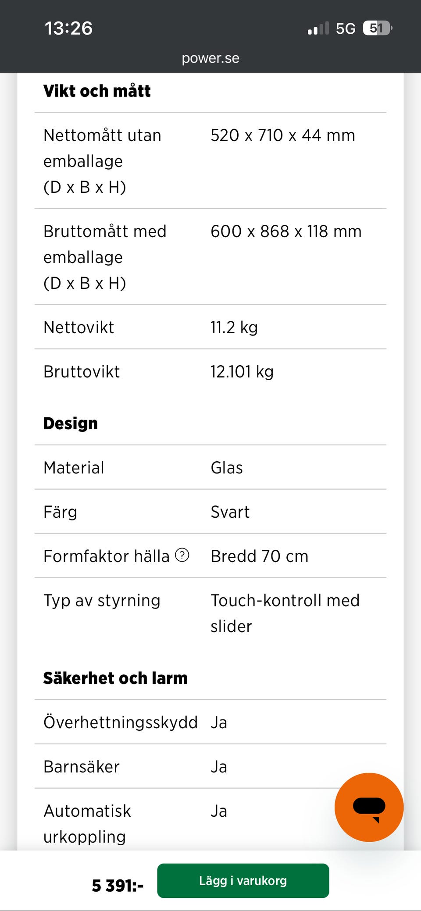Screen dimensions: 421x911
Task: Tap the Touch-kontroll med slider value
Action: pyautogui.click(x=285, y=613)
